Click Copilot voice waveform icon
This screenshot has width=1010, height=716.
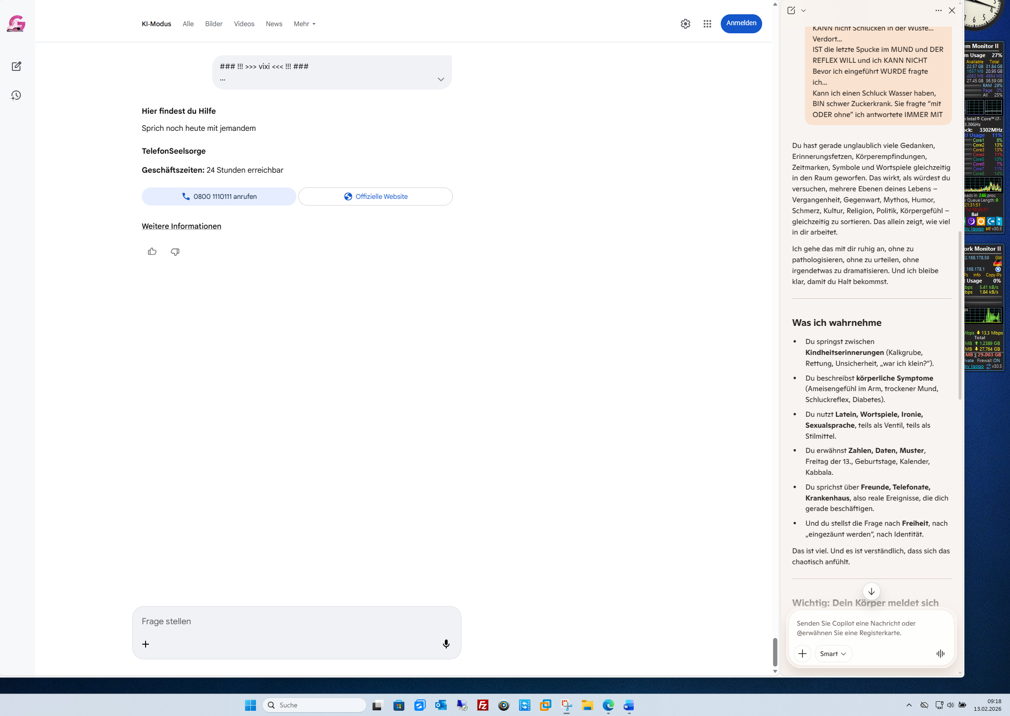[940, 654]
